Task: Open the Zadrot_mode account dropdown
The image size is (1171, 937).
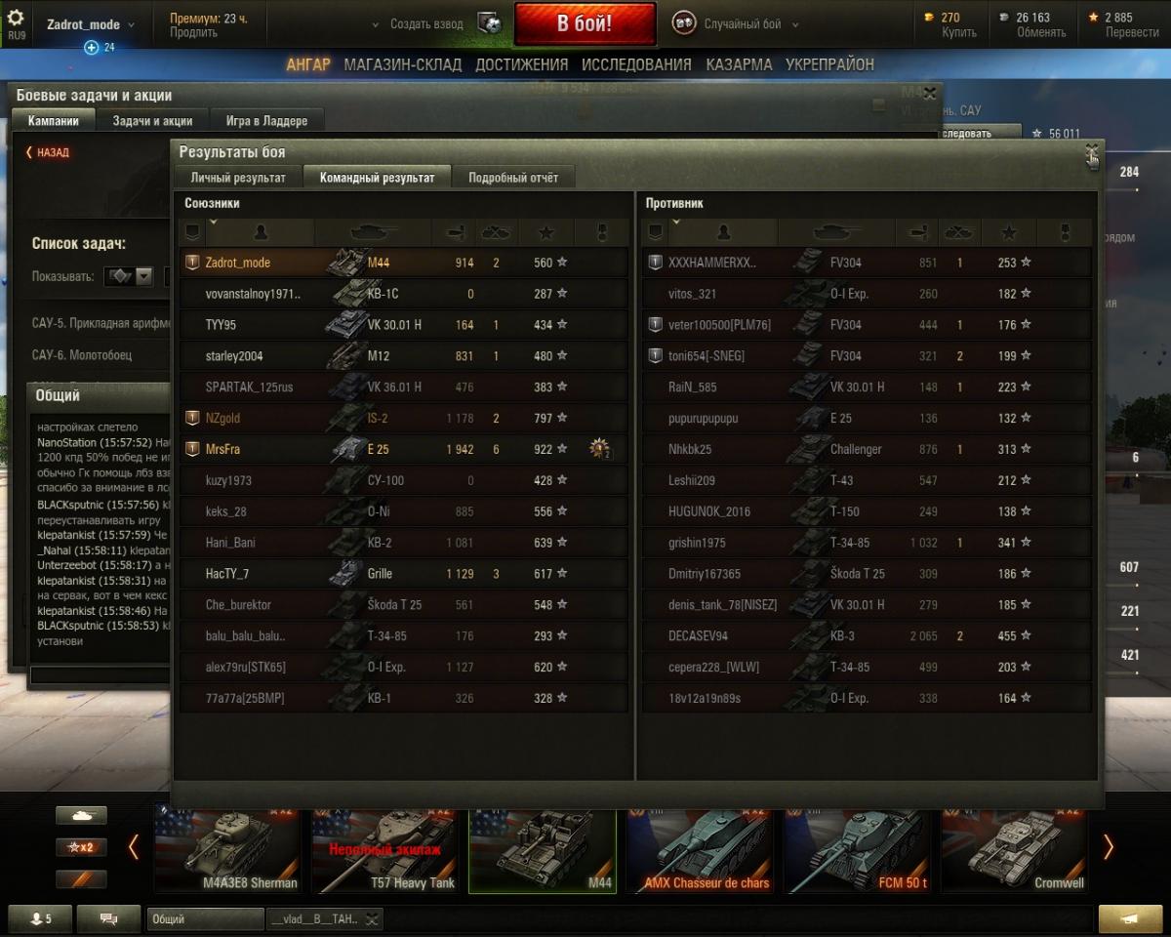Action: coord(91,24)
